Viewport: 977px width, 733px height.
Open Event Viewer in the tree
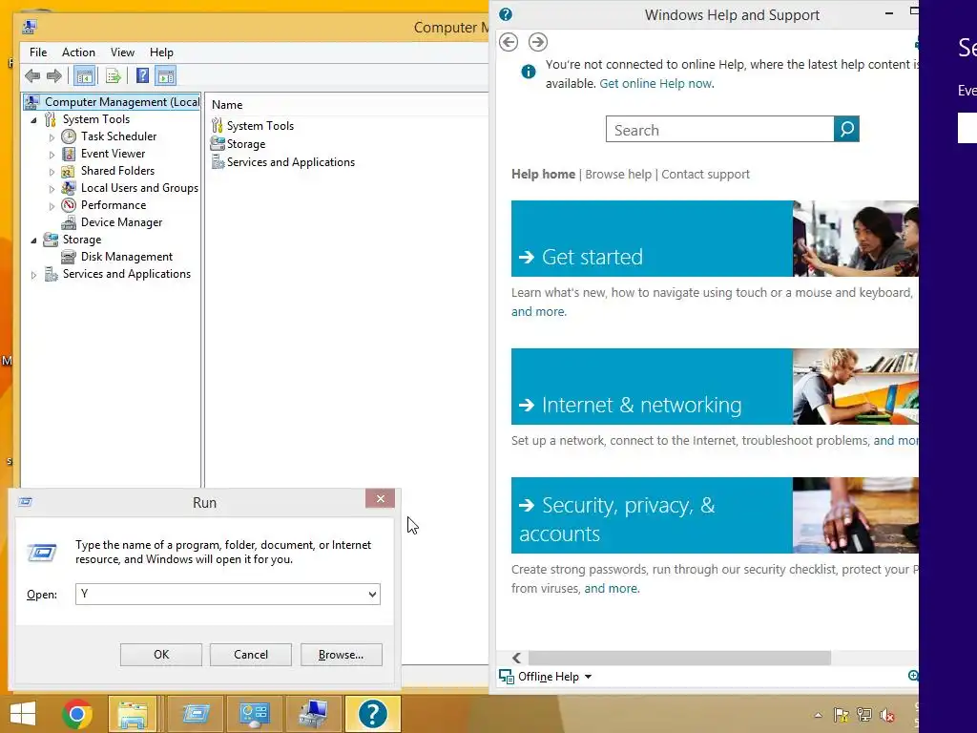pyautogui.click(x=113, y=154)
